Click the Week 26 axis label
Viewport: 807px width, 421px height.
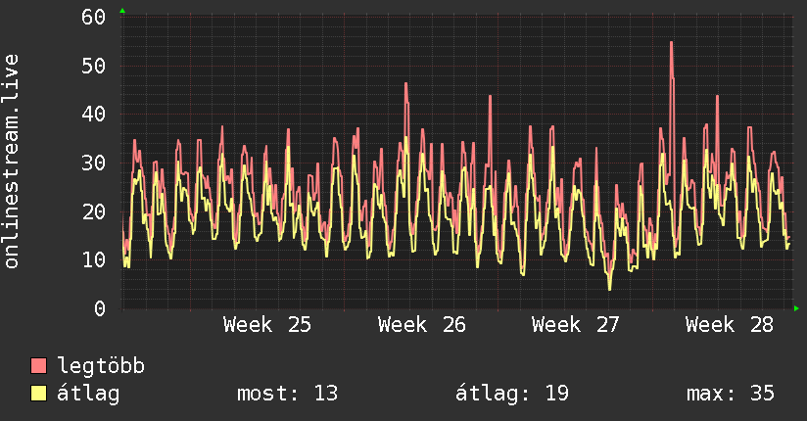click(x=421, y=325)
